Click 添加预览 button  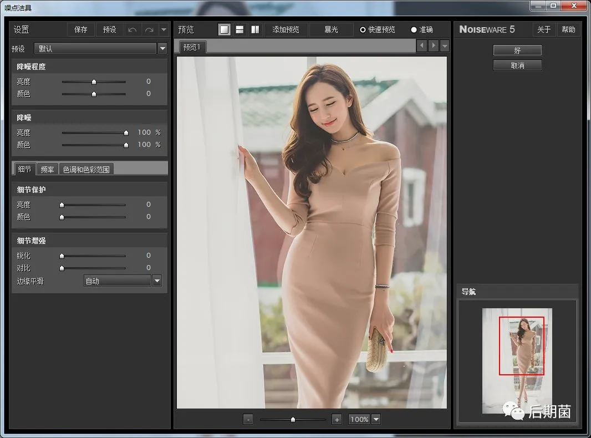286,30
